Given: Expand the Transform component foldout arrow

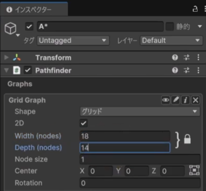Looking at the screenshot, I should (x=6, y=58).
